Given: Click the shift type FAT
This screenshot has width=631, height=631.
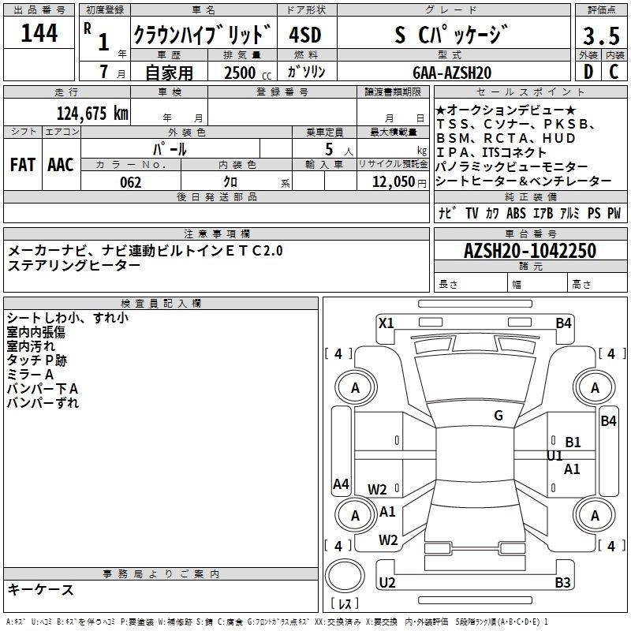Looking at the screenshot, I should 23,165.
